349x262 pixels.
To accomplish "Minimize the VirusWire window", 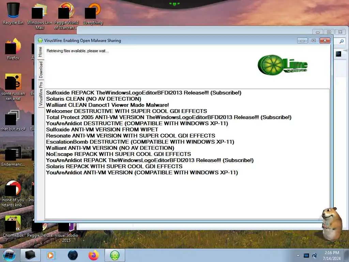I will 303,41.
